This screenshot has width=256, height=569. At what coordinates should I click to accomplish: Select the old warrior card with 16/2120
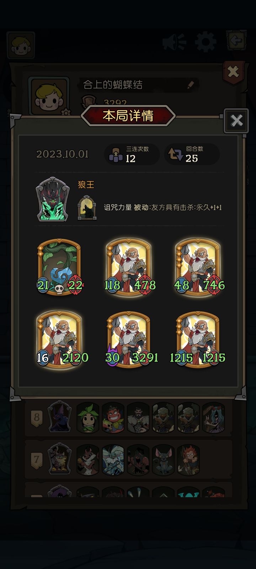click(59, 339)
